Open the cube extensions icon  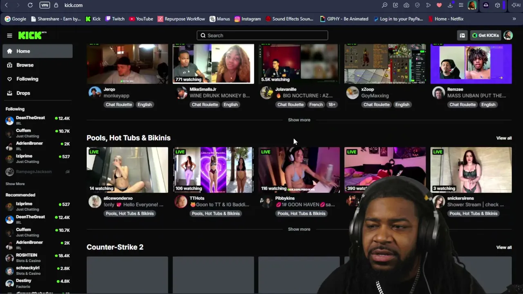click(497, 5)
